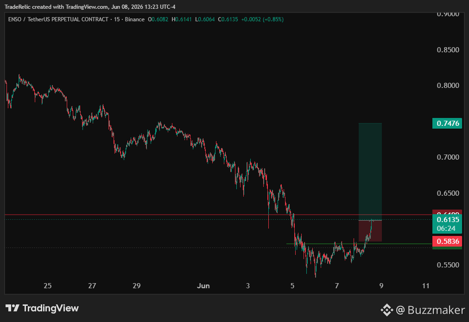Click the TradingView wordmark text
The height and width of the screenshot is (322, 469).
(51, 308)
